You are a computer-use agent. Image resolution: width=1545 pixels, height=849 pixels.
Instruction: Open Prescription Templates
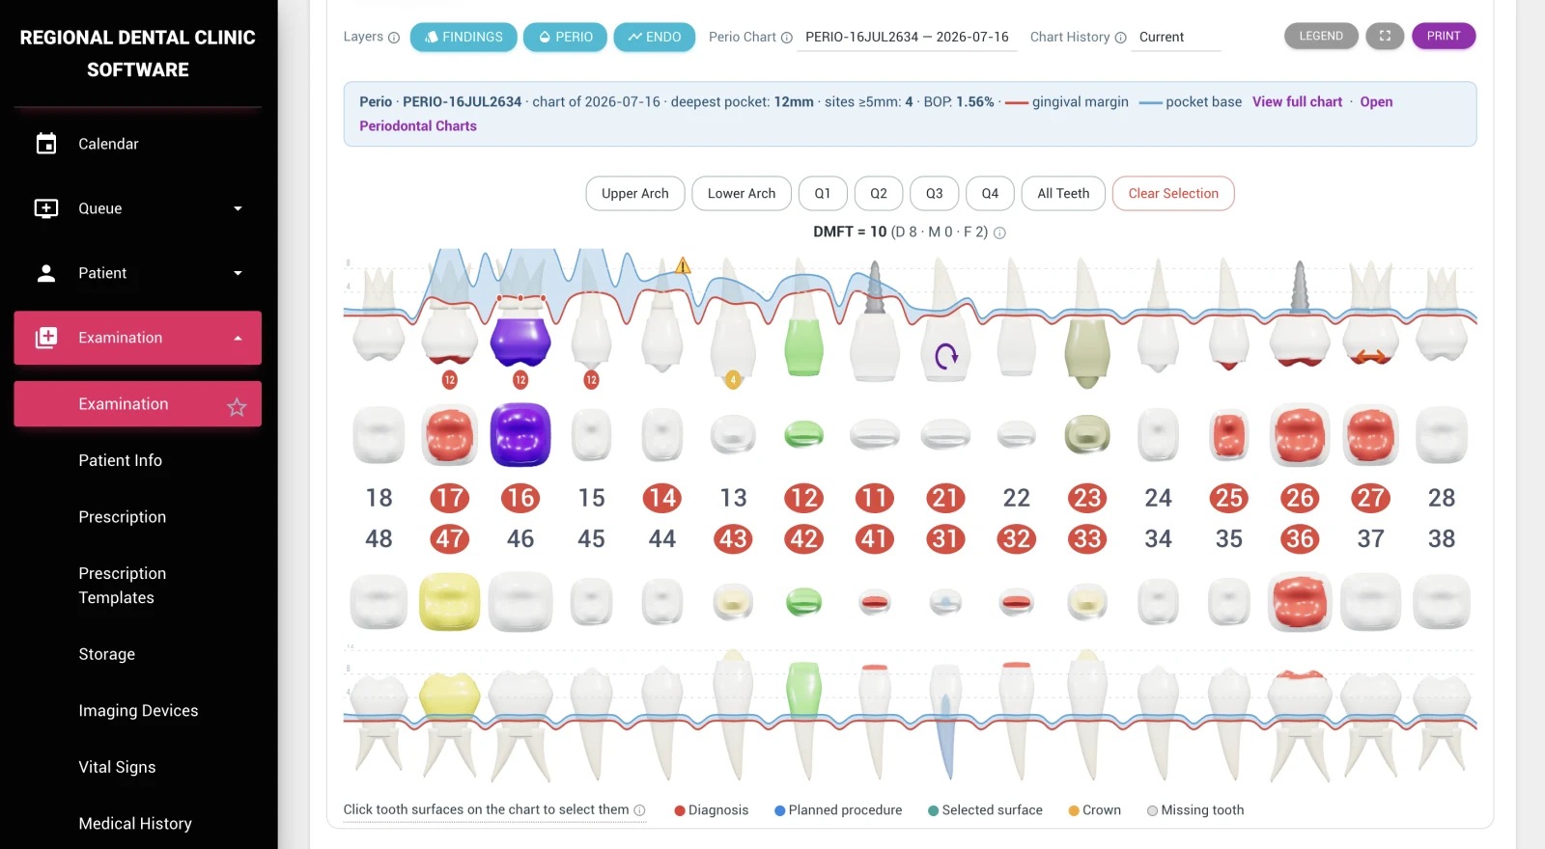point(123,586)
